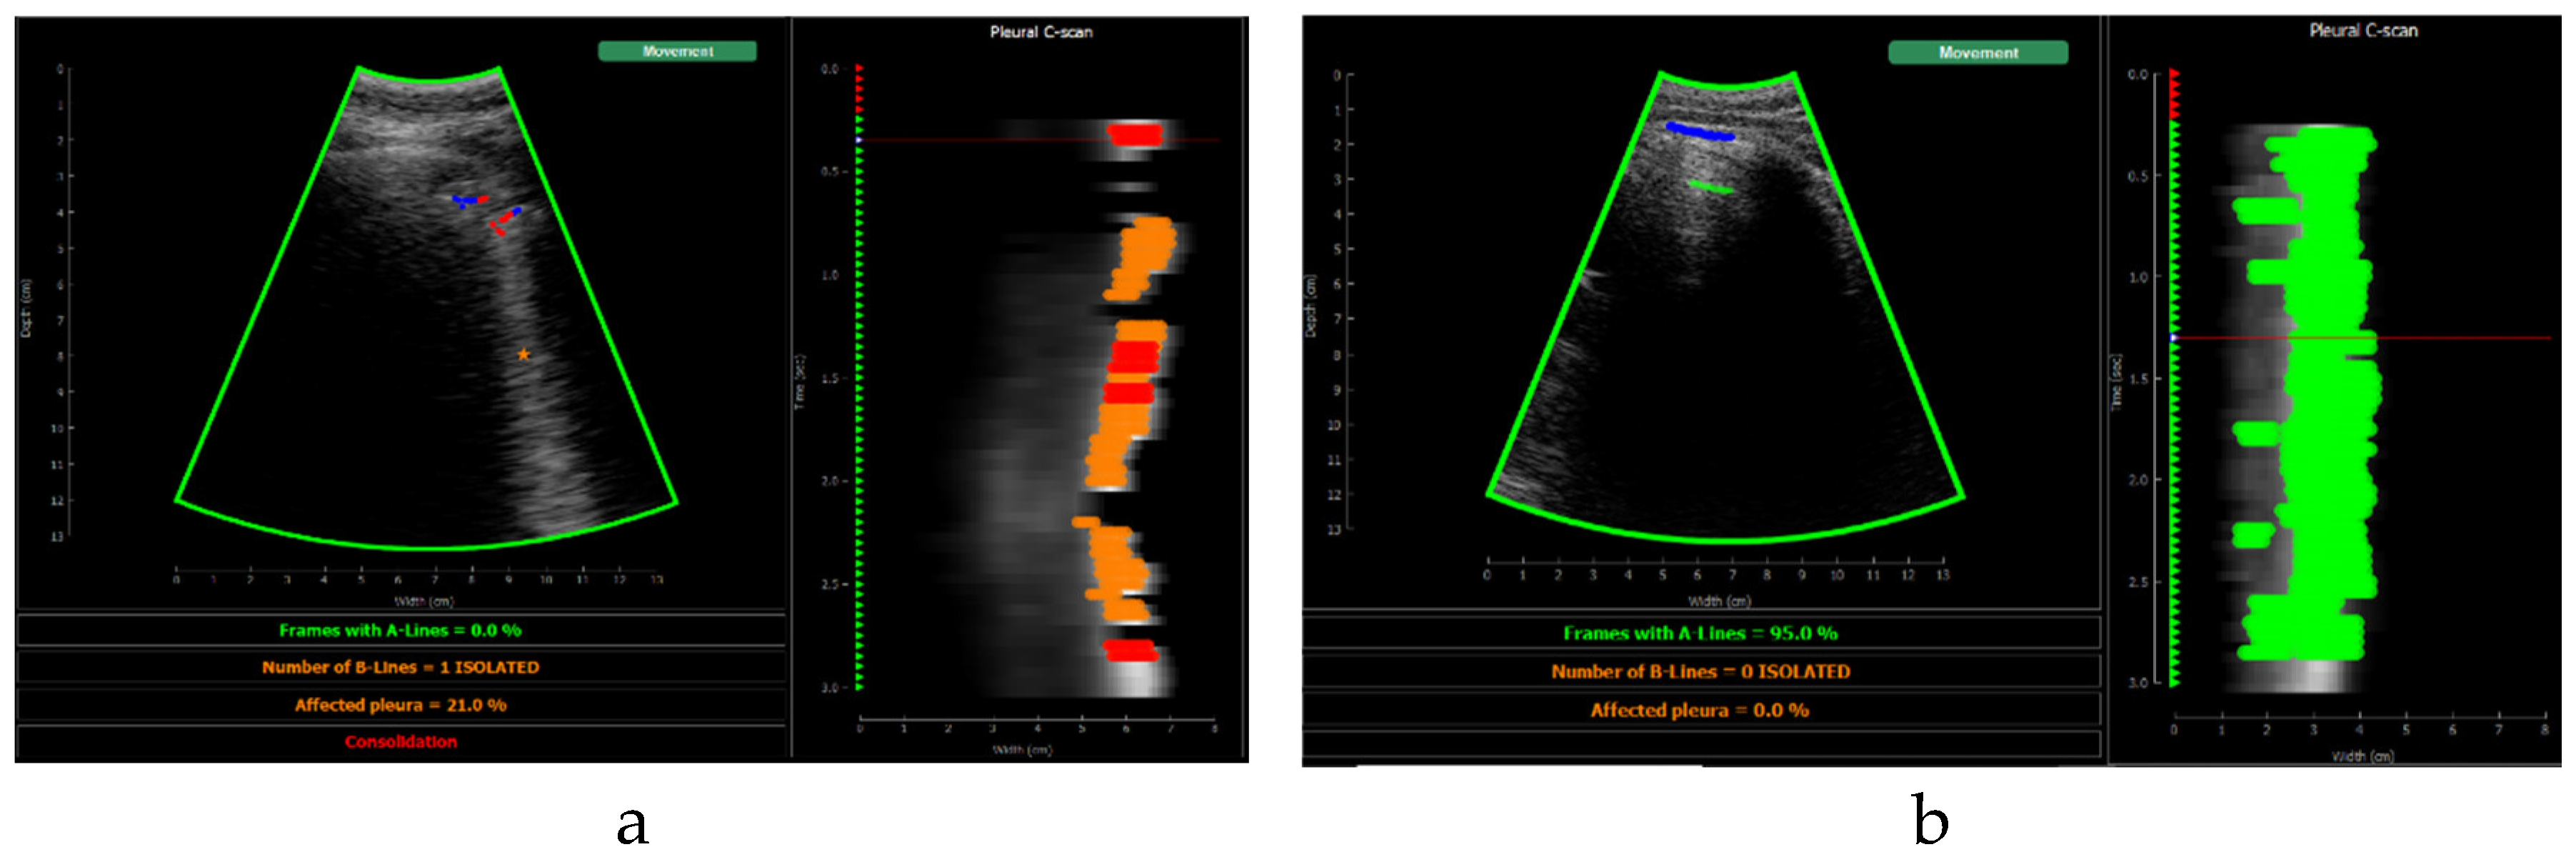Click the orange star marker in left ultrasound
Viewport: 2576px width, 857px height.
pyautogui.click(x=523, y=354)
